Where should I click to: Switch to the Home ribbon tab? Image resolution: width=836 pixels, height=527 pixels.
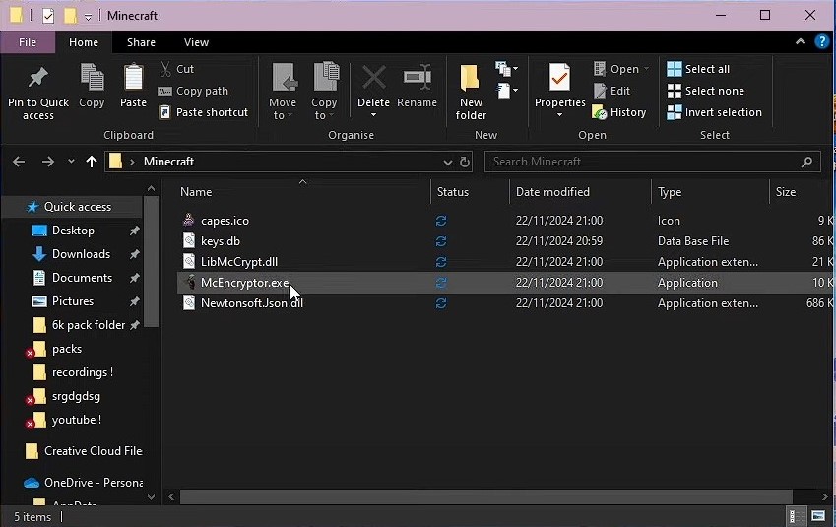point(84,42)
